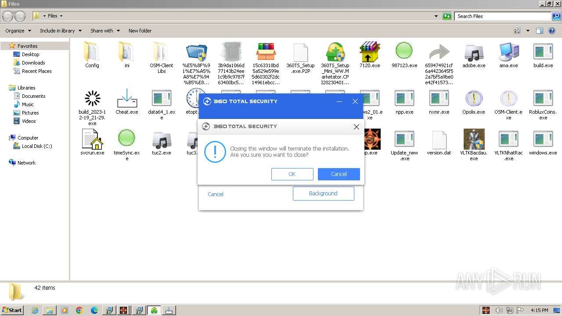The height and width of the screenshot is (316, 562).
Task: Select the 15c63318bd archive file
Action: point(266,63)
